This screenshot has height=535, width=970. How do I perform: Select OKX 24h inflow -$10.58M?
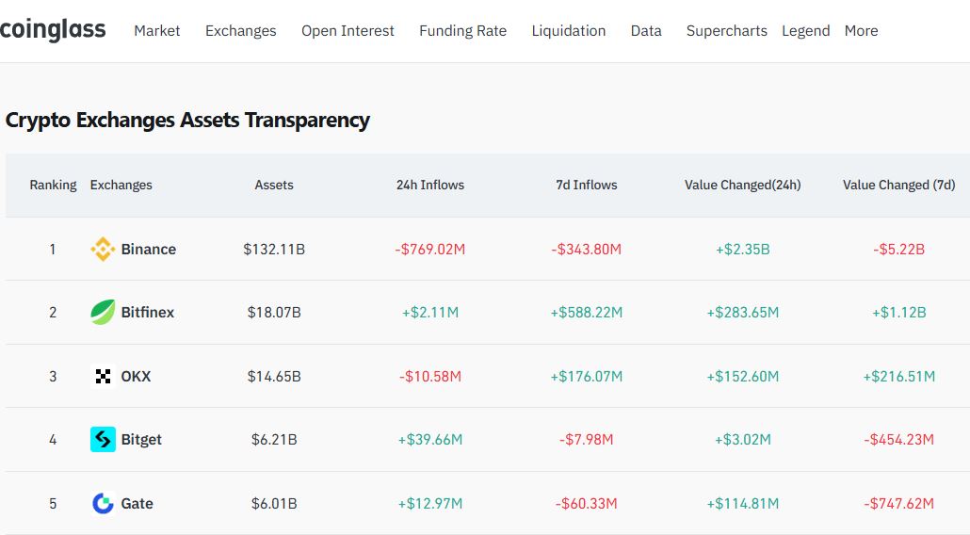pos(430,376)
